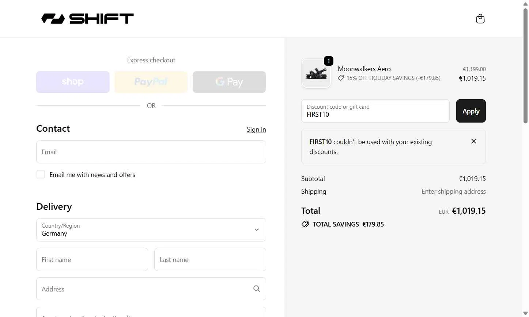529x317 pixels.
Task: Focus the Last name field
Action: click(210, 259)
